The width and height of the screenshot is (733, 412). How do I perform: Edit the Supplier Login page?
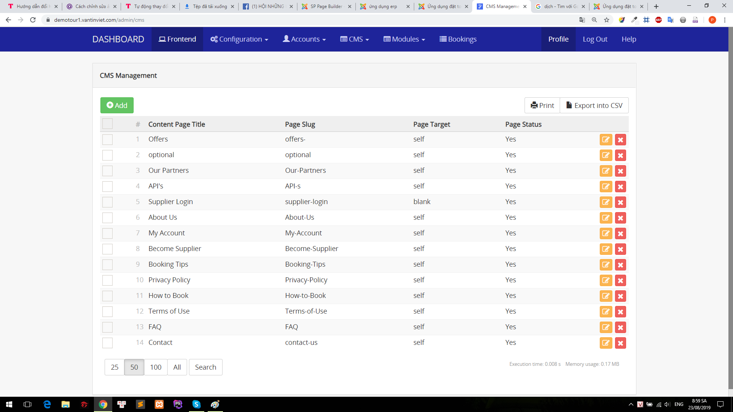point(606,202)
